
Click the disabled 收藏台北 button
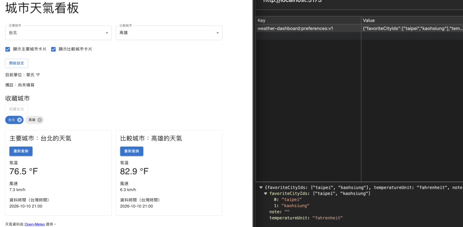point(17,109)
